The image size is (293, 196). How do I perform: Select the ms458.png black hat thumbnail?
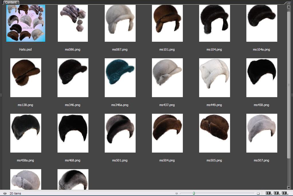262,78
